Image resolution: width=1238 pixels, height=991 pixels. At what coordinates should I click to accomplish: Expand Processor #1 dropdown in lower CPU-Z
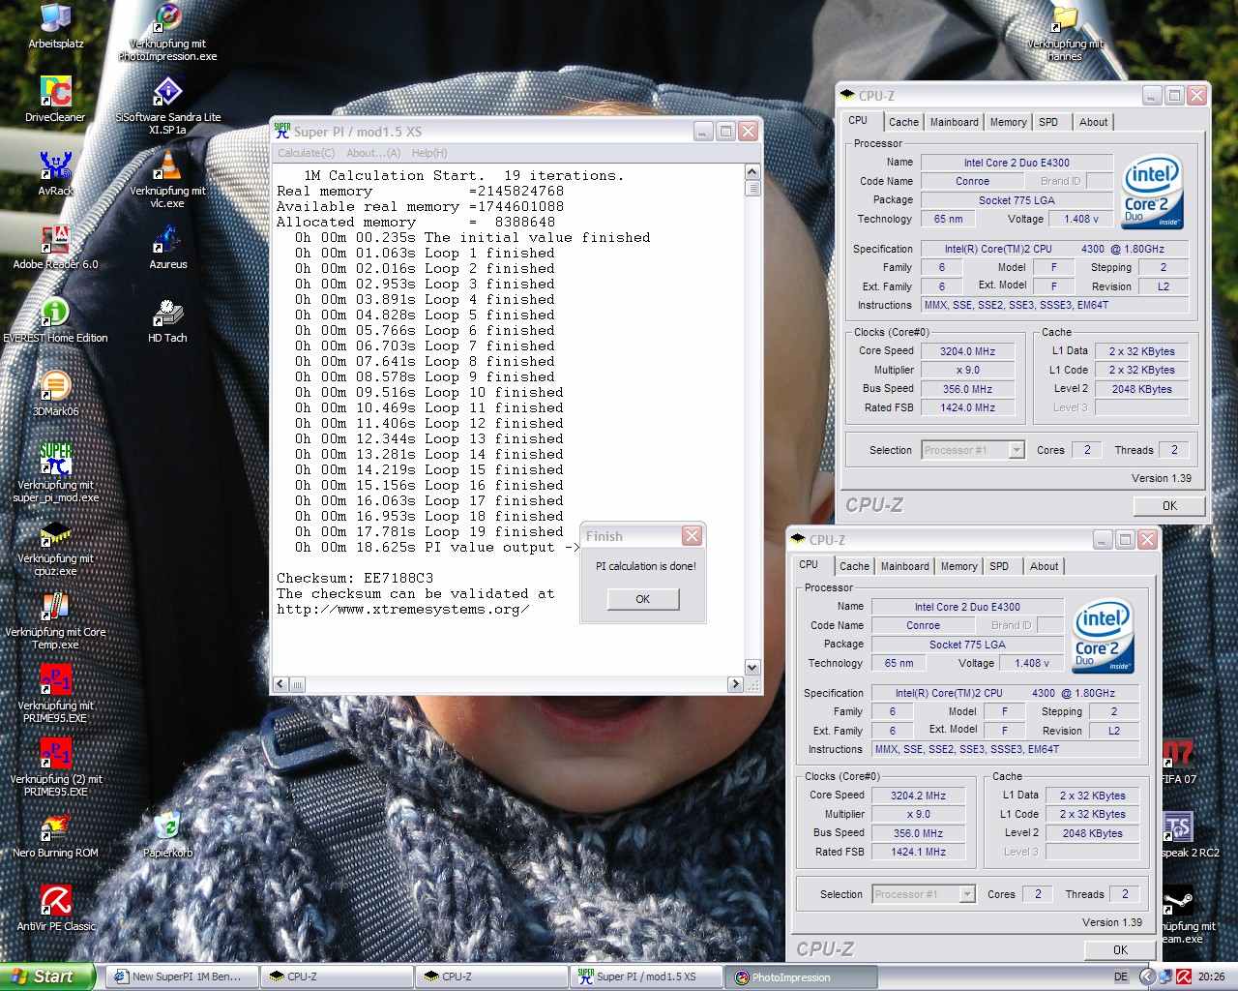966,894
